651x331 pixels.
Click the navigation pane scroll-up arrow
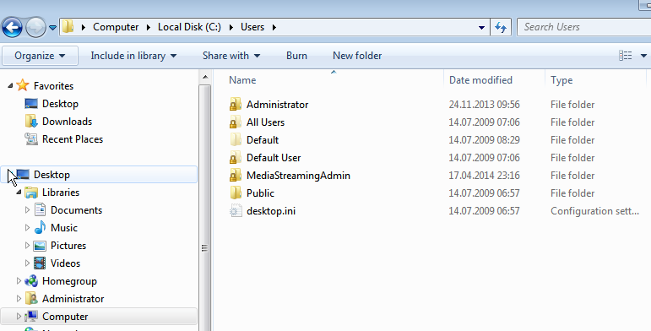[x=205, y=77]
